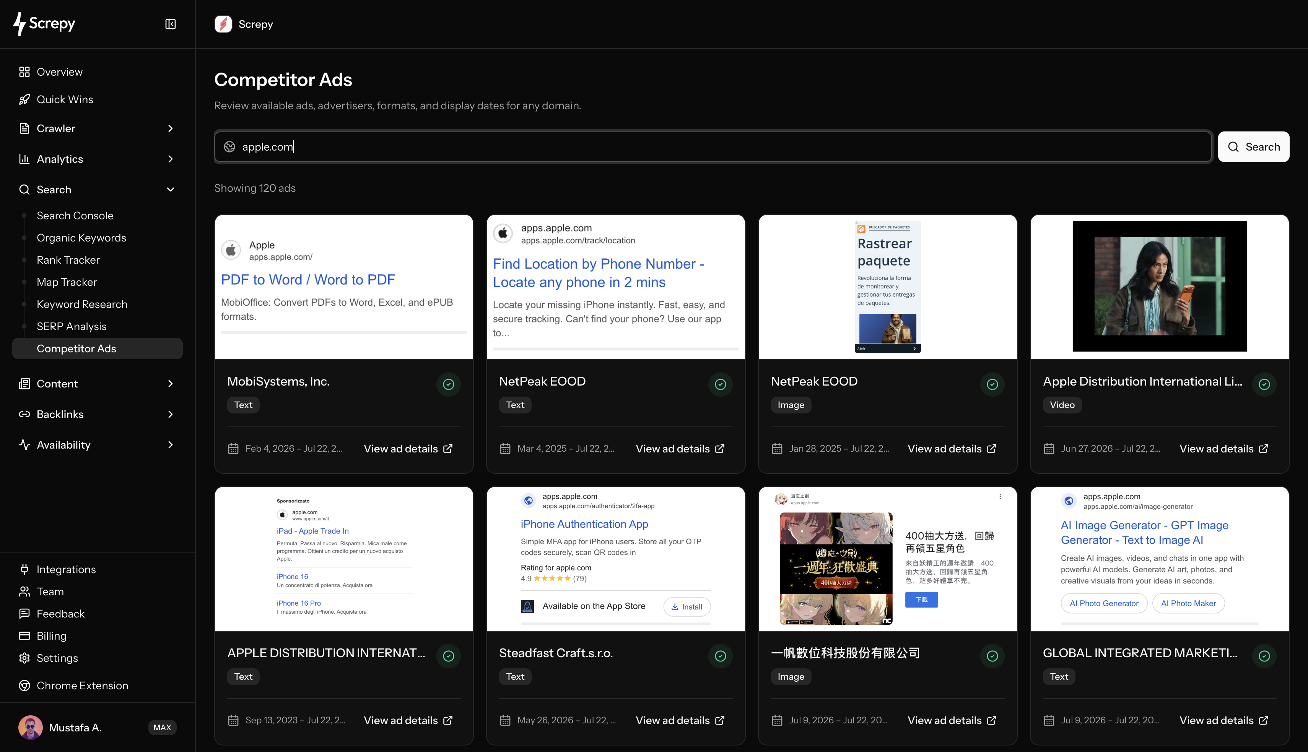The width and height of the screenshot is (1308, 752).
Task: Click the Integrations plug icon
Action: click(24, 569)
